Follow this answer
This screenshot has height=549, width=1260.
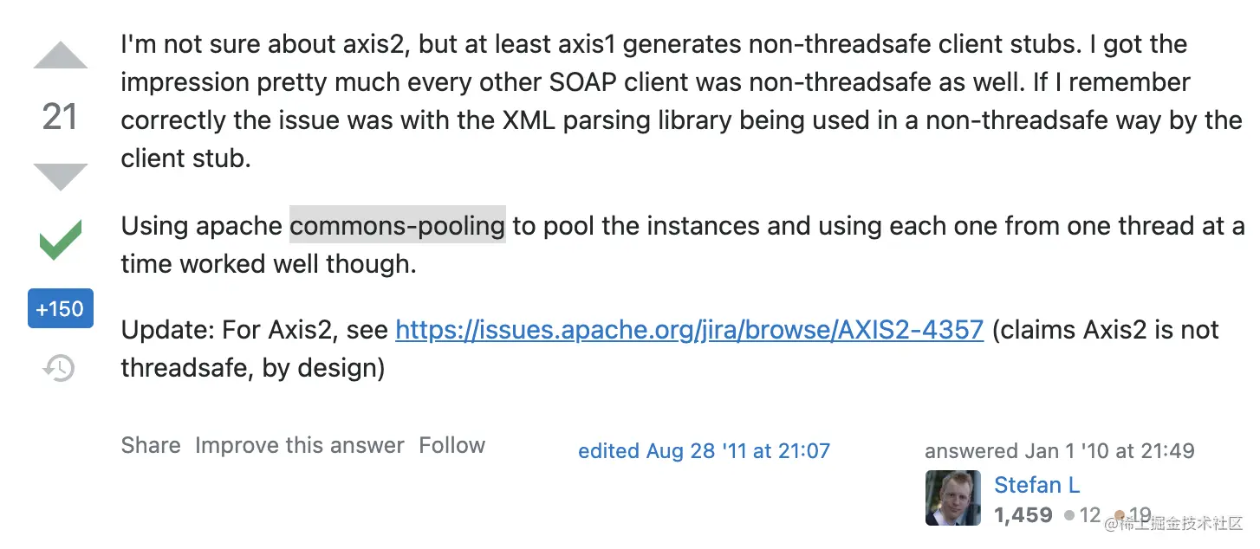coord(451,445)
